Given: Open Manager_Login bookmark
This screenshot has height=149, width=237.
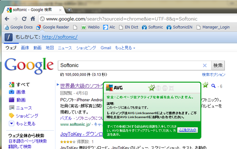Looking at the screenshot, I should [213, 27].
